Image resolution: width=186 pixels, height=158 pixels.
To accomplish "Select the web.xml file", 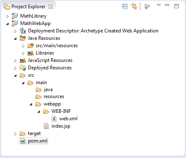I will click(x=65, y=119).
